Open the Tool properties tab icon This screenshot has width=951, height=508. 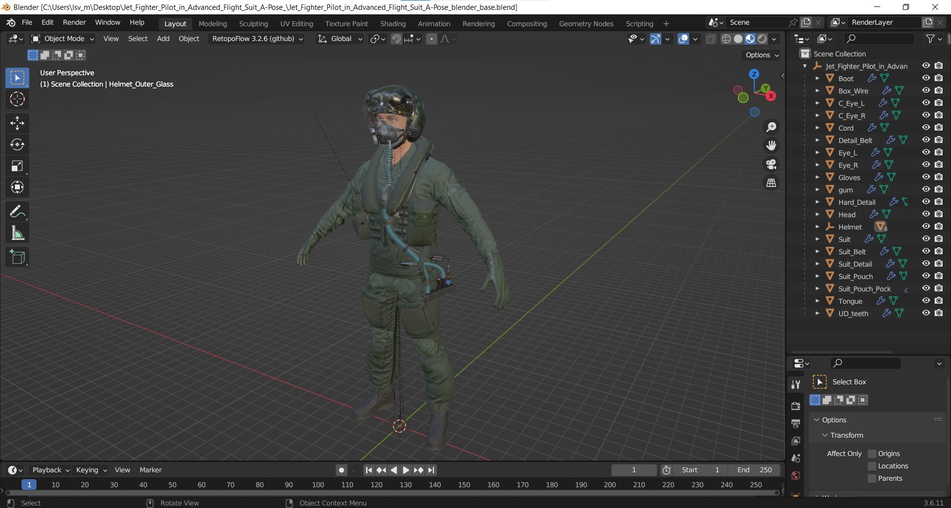[795, 384]
